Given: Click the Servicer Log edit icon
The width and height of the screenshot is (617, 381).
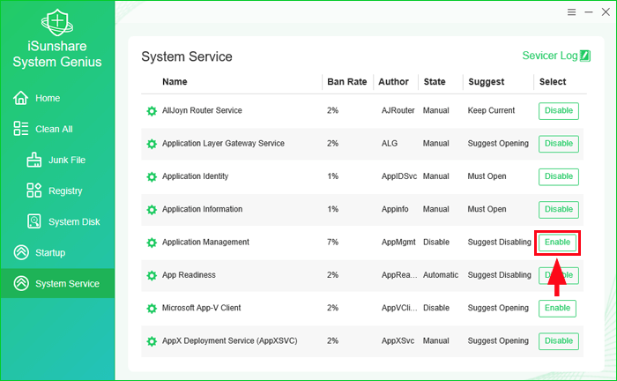Looking at the screenshot, I should (x=585, y=56).
